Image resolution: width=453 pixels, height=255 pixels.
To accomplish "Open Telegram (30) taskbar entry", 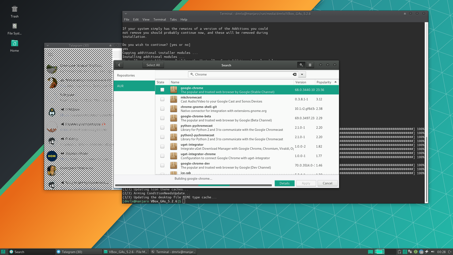I will point(79,252).
